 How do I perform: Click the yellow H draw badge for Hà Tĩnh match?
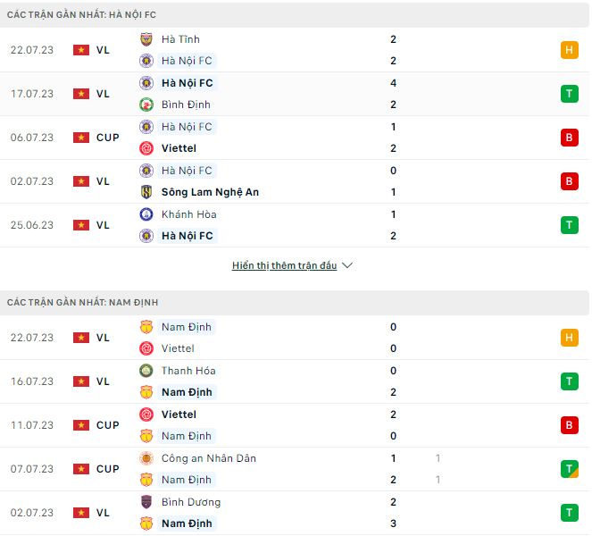point(569,50)
